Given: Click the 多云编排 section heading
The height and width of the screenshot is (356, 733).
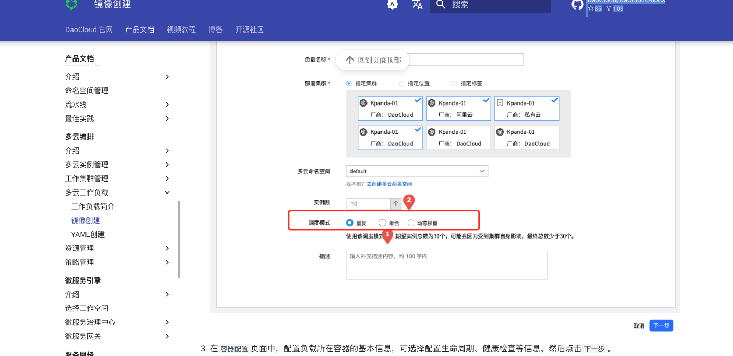Looking at the screenshot, I should click(79, 137).
